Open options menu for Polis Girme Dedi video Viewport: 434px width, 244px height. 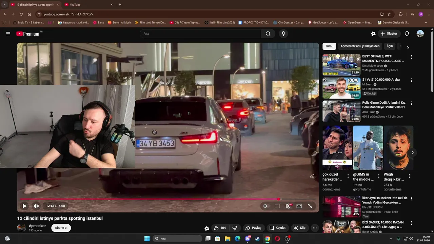click(x=412, y=103)
